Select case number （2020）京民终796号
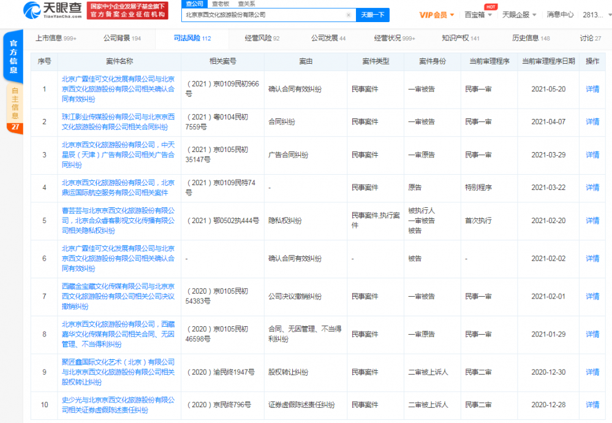The height and width of the screenshot is (423, 612). click(218, 405)
